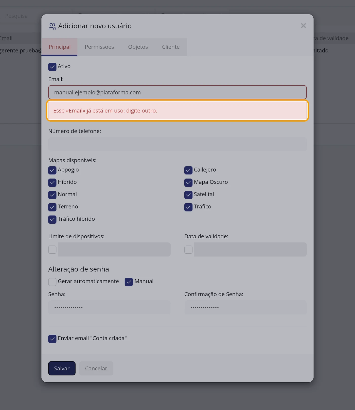Uncheck the Ativo checkbox

[x=52, y=67]
